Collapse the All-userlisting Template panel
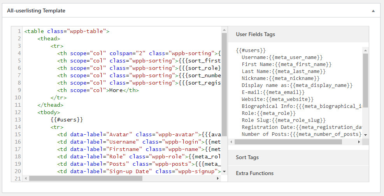Image resolution: width=384 pixels, height=196 pixels. click(373, 11)
